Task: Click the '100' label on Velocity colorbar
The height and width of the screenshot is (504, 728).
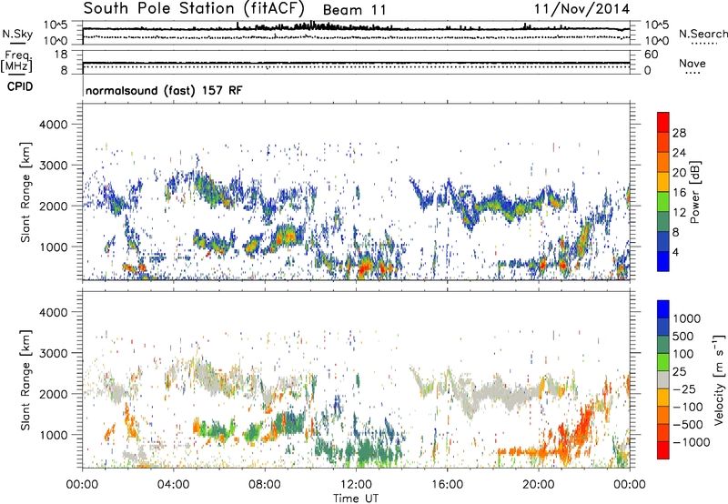Action: pyautogui.click(x=683, y=354)
